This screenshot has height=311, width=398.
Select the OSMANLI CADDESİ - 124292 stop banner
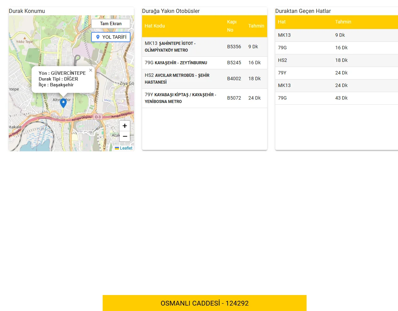coord(205,303)
